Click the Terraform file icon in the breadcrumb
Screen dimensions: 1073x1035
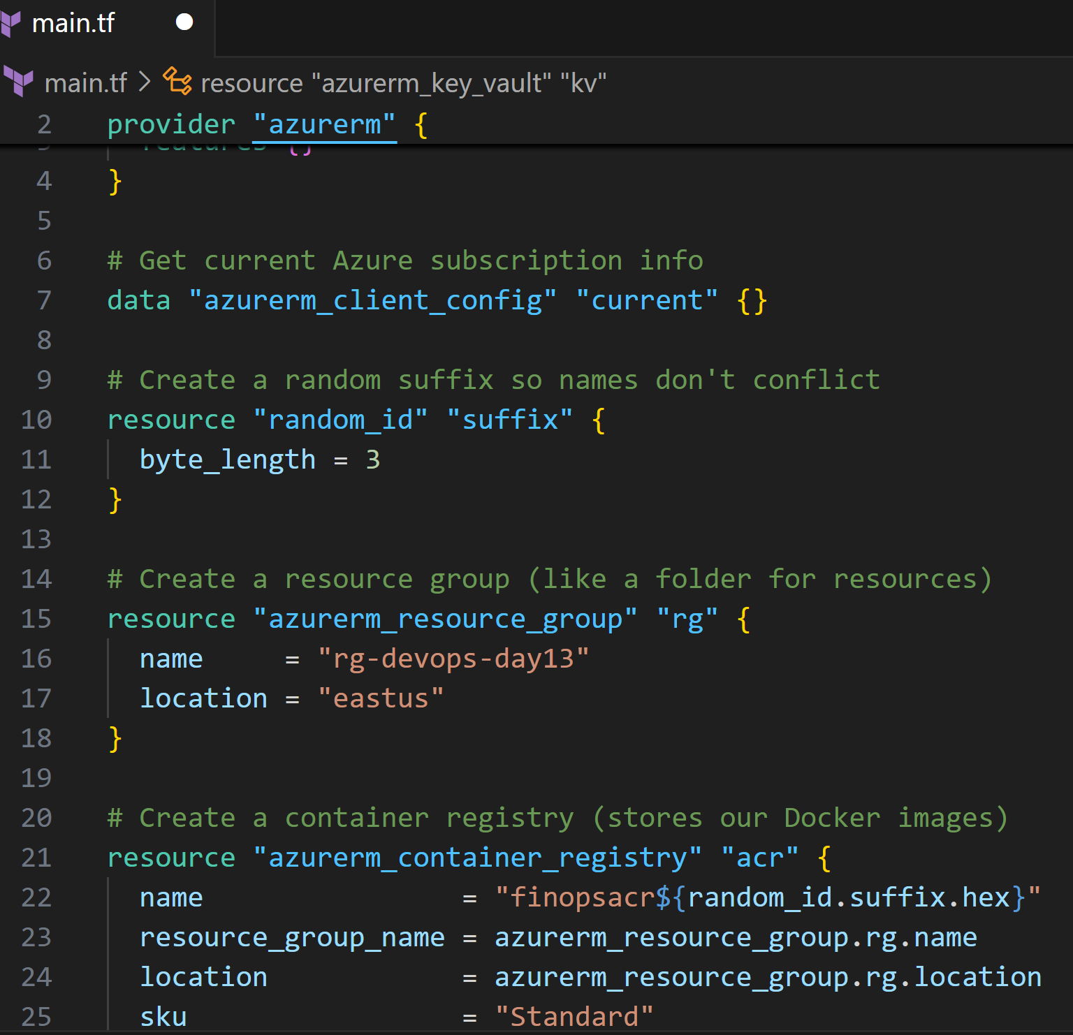(x=19, y=82)
